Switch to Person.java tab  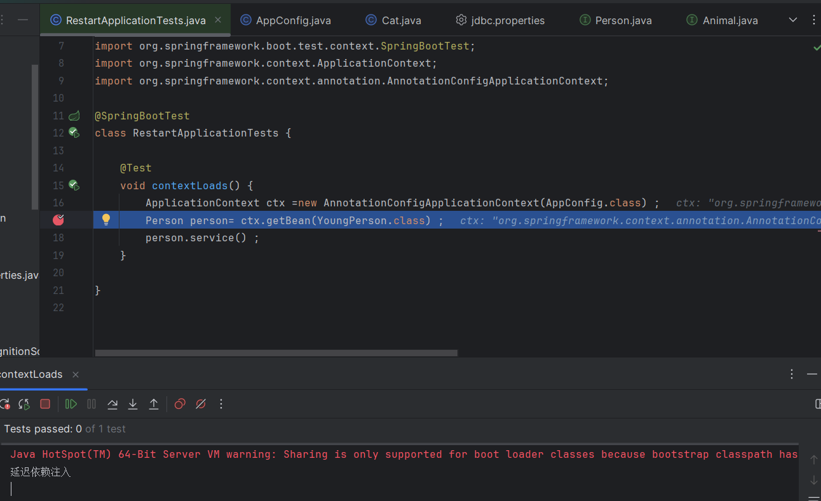click(616, 20)
